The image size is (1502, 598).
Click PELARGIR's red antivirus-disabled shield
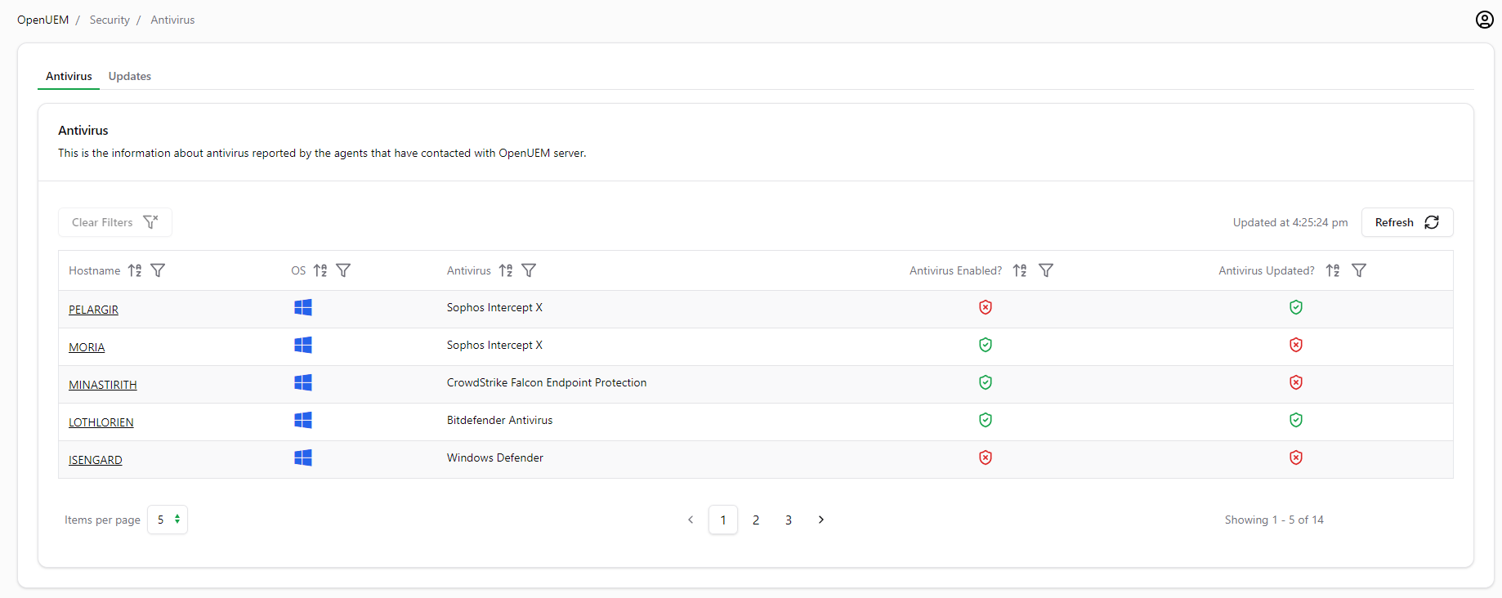(986, 307)
